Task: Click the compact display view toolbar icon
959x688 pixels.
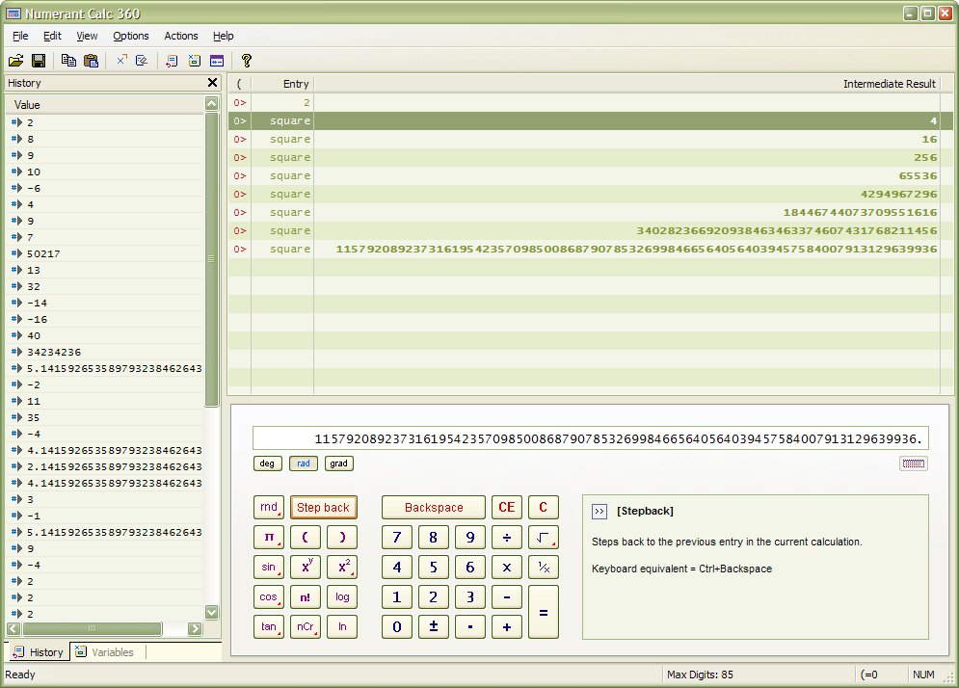Action: pos(217,61)
